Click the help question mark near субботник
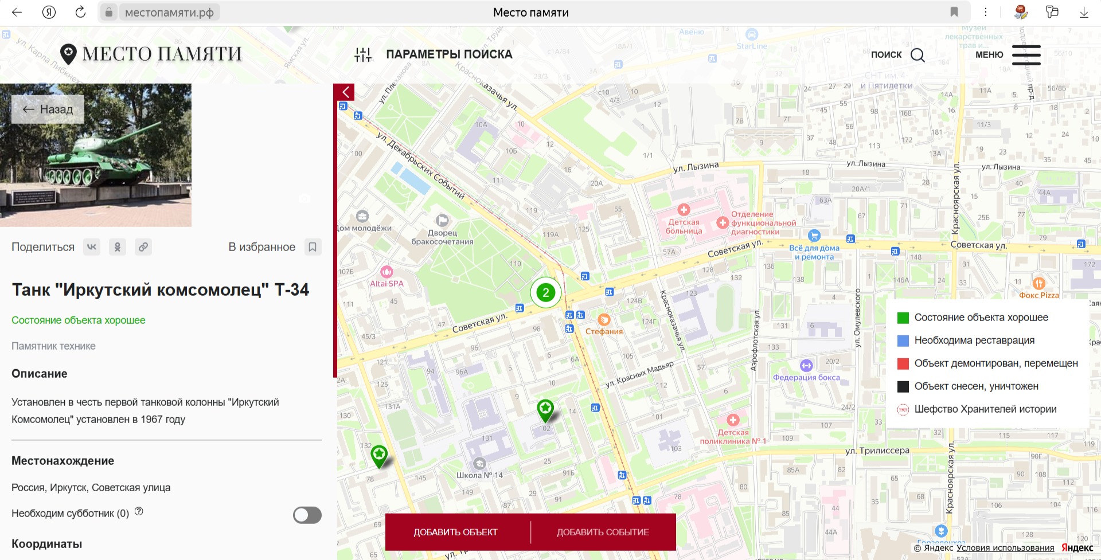The width and height of the screenshot is (1101, 560). (x=139, y=511)
